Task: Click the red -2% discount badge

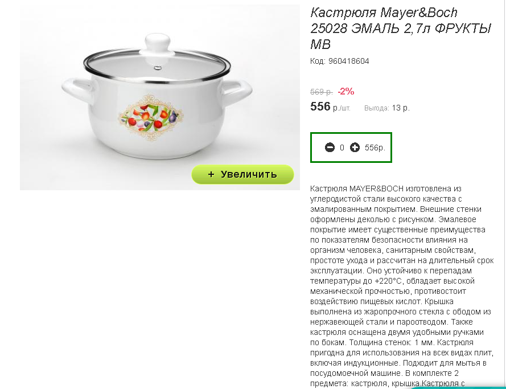Action: tap(346, 91)
